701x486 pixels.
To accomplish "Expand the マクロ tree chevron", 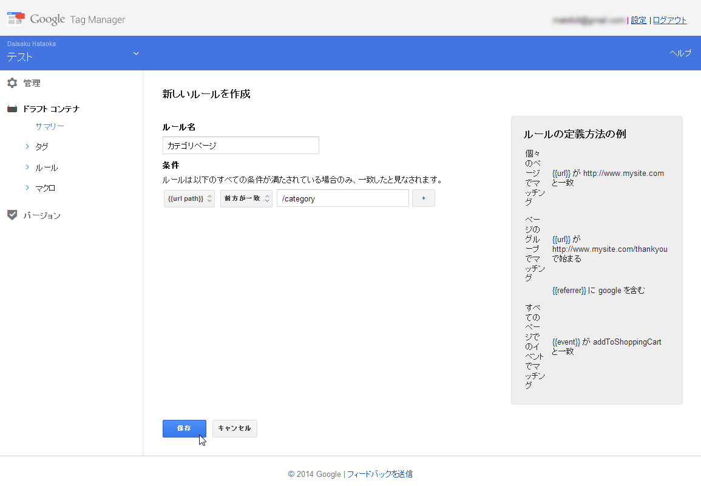I will pos(27,187).
